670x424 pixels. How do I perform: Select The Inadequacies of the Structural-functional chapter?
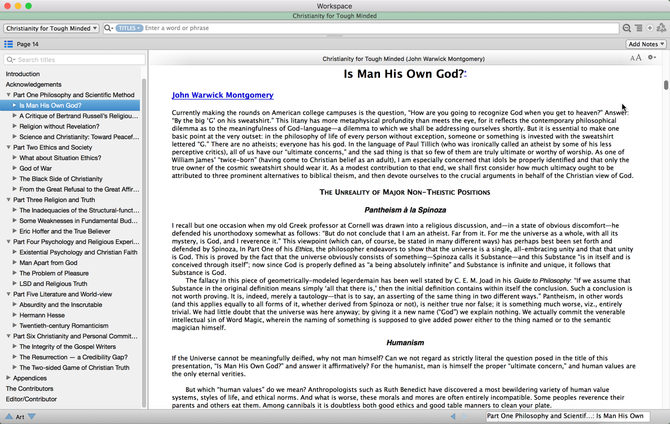coord(79,210)
